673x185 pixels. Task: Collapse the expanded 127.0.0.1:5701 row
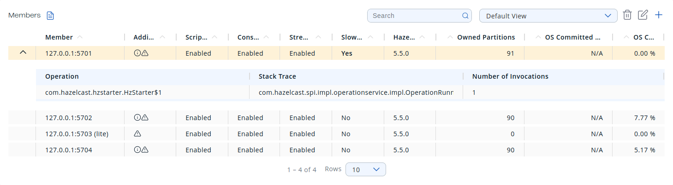tap(23, 53)
